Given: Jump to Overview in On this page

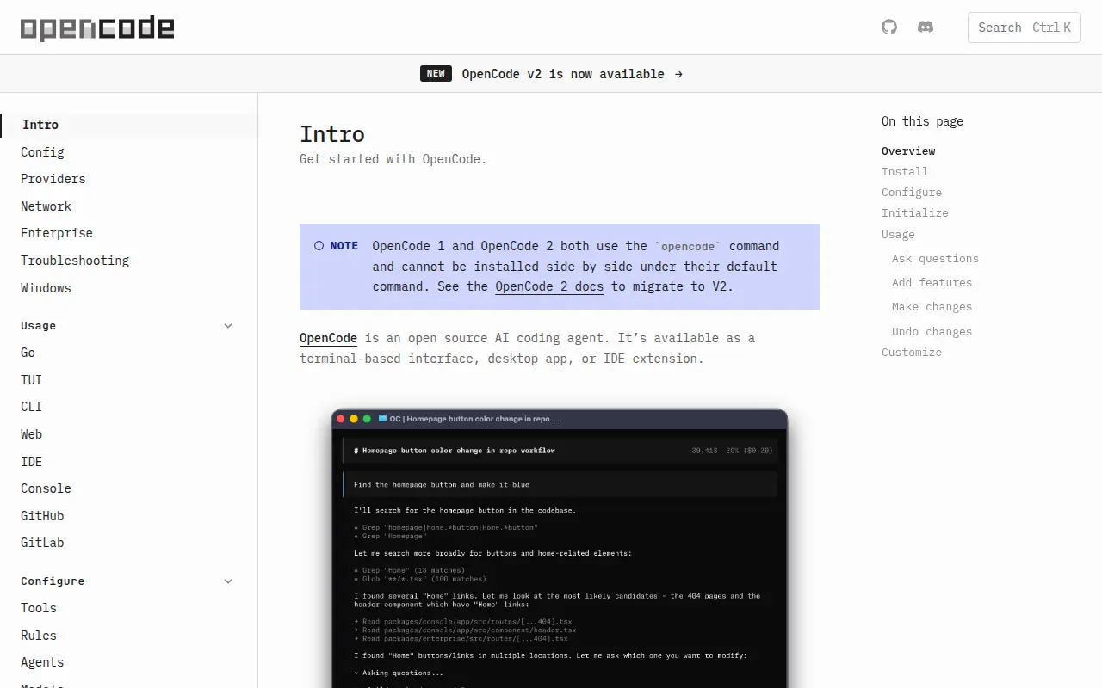Looking at the screenshot, I should (x=908, y=150).
